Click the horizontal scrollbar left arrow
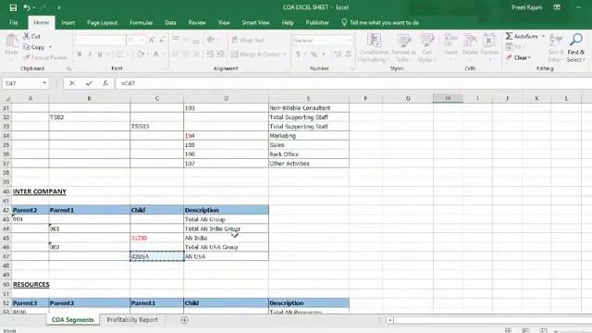The height and width of the screenshot is (333, 592). point(390,320)
